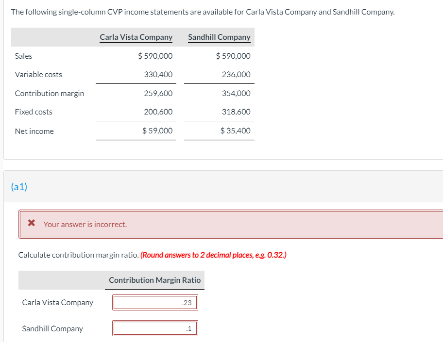Click the Carla Vista Company ratio input field
443x342 pixels.
point(155,303)
